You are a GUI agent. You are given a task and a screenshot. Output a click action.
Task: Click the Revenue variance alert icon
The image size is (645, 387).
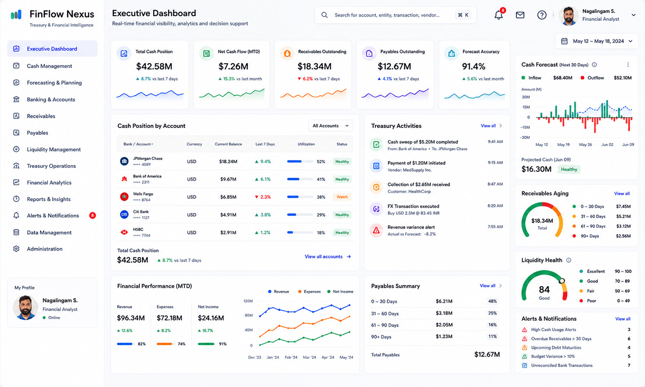(x=376, y=230)
